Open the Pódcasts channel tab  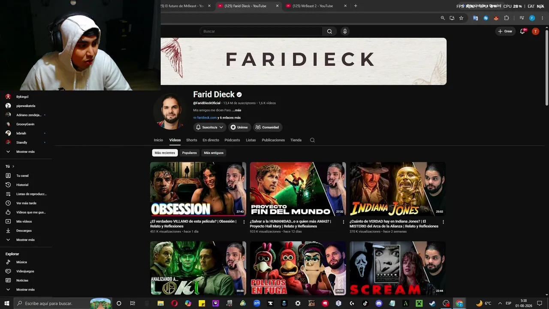[x=232, y=140]
